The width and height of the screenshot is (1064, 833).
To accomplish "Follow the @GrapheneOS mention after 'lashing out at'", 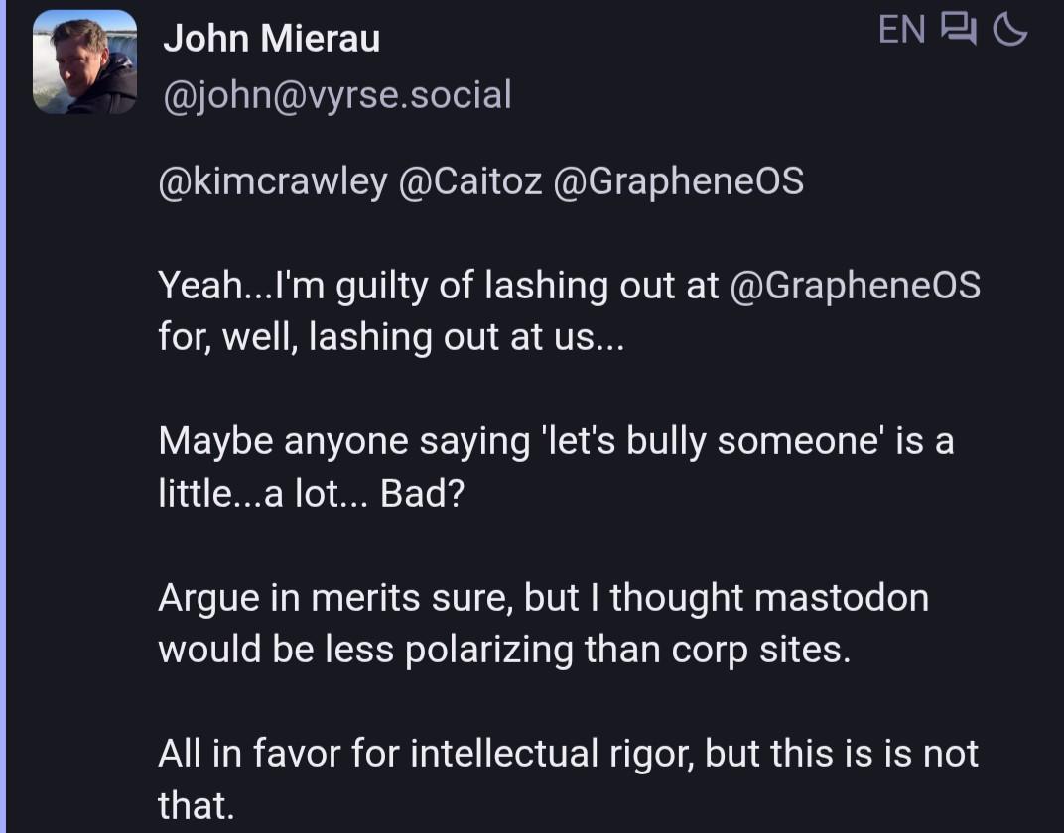I will [855, 285].
